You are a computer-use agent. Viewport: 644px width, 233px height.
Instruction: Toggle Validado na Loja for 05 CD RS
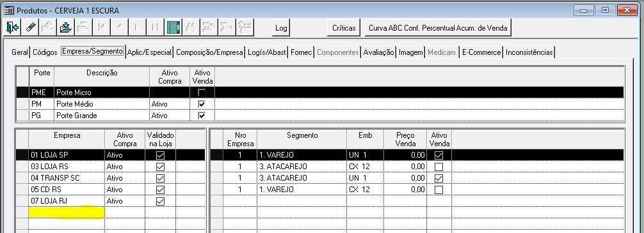[x=160, y=190]
